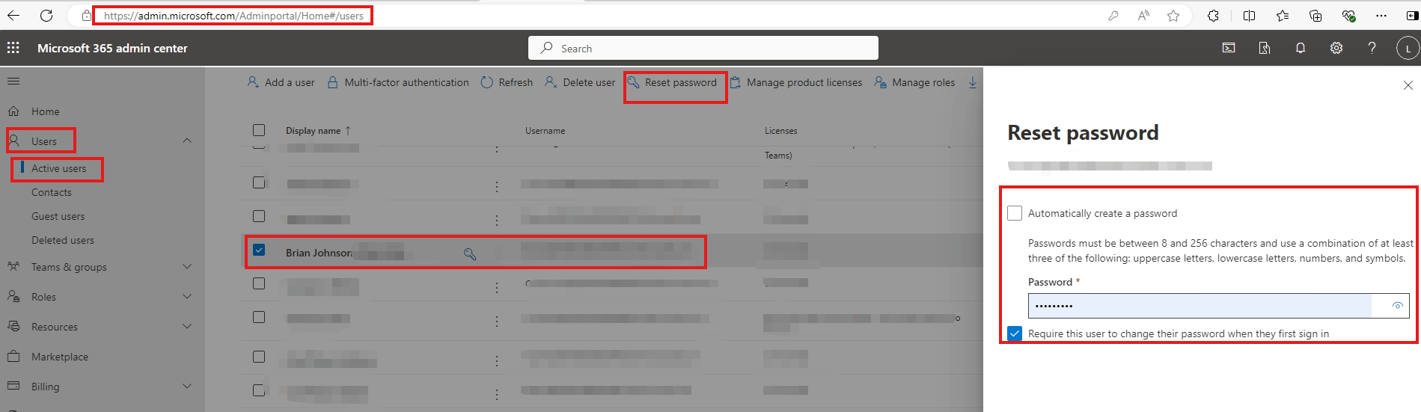
Task: Uncheck Require user to change password
Action: tap(1015, 333)
